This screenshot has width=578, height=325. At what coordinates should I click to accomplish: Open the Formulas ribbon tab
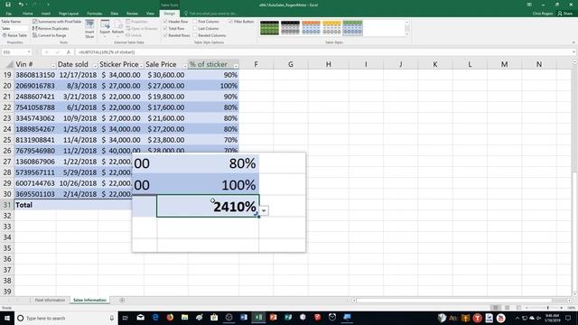pyautogui.click(x=95, y=14)
